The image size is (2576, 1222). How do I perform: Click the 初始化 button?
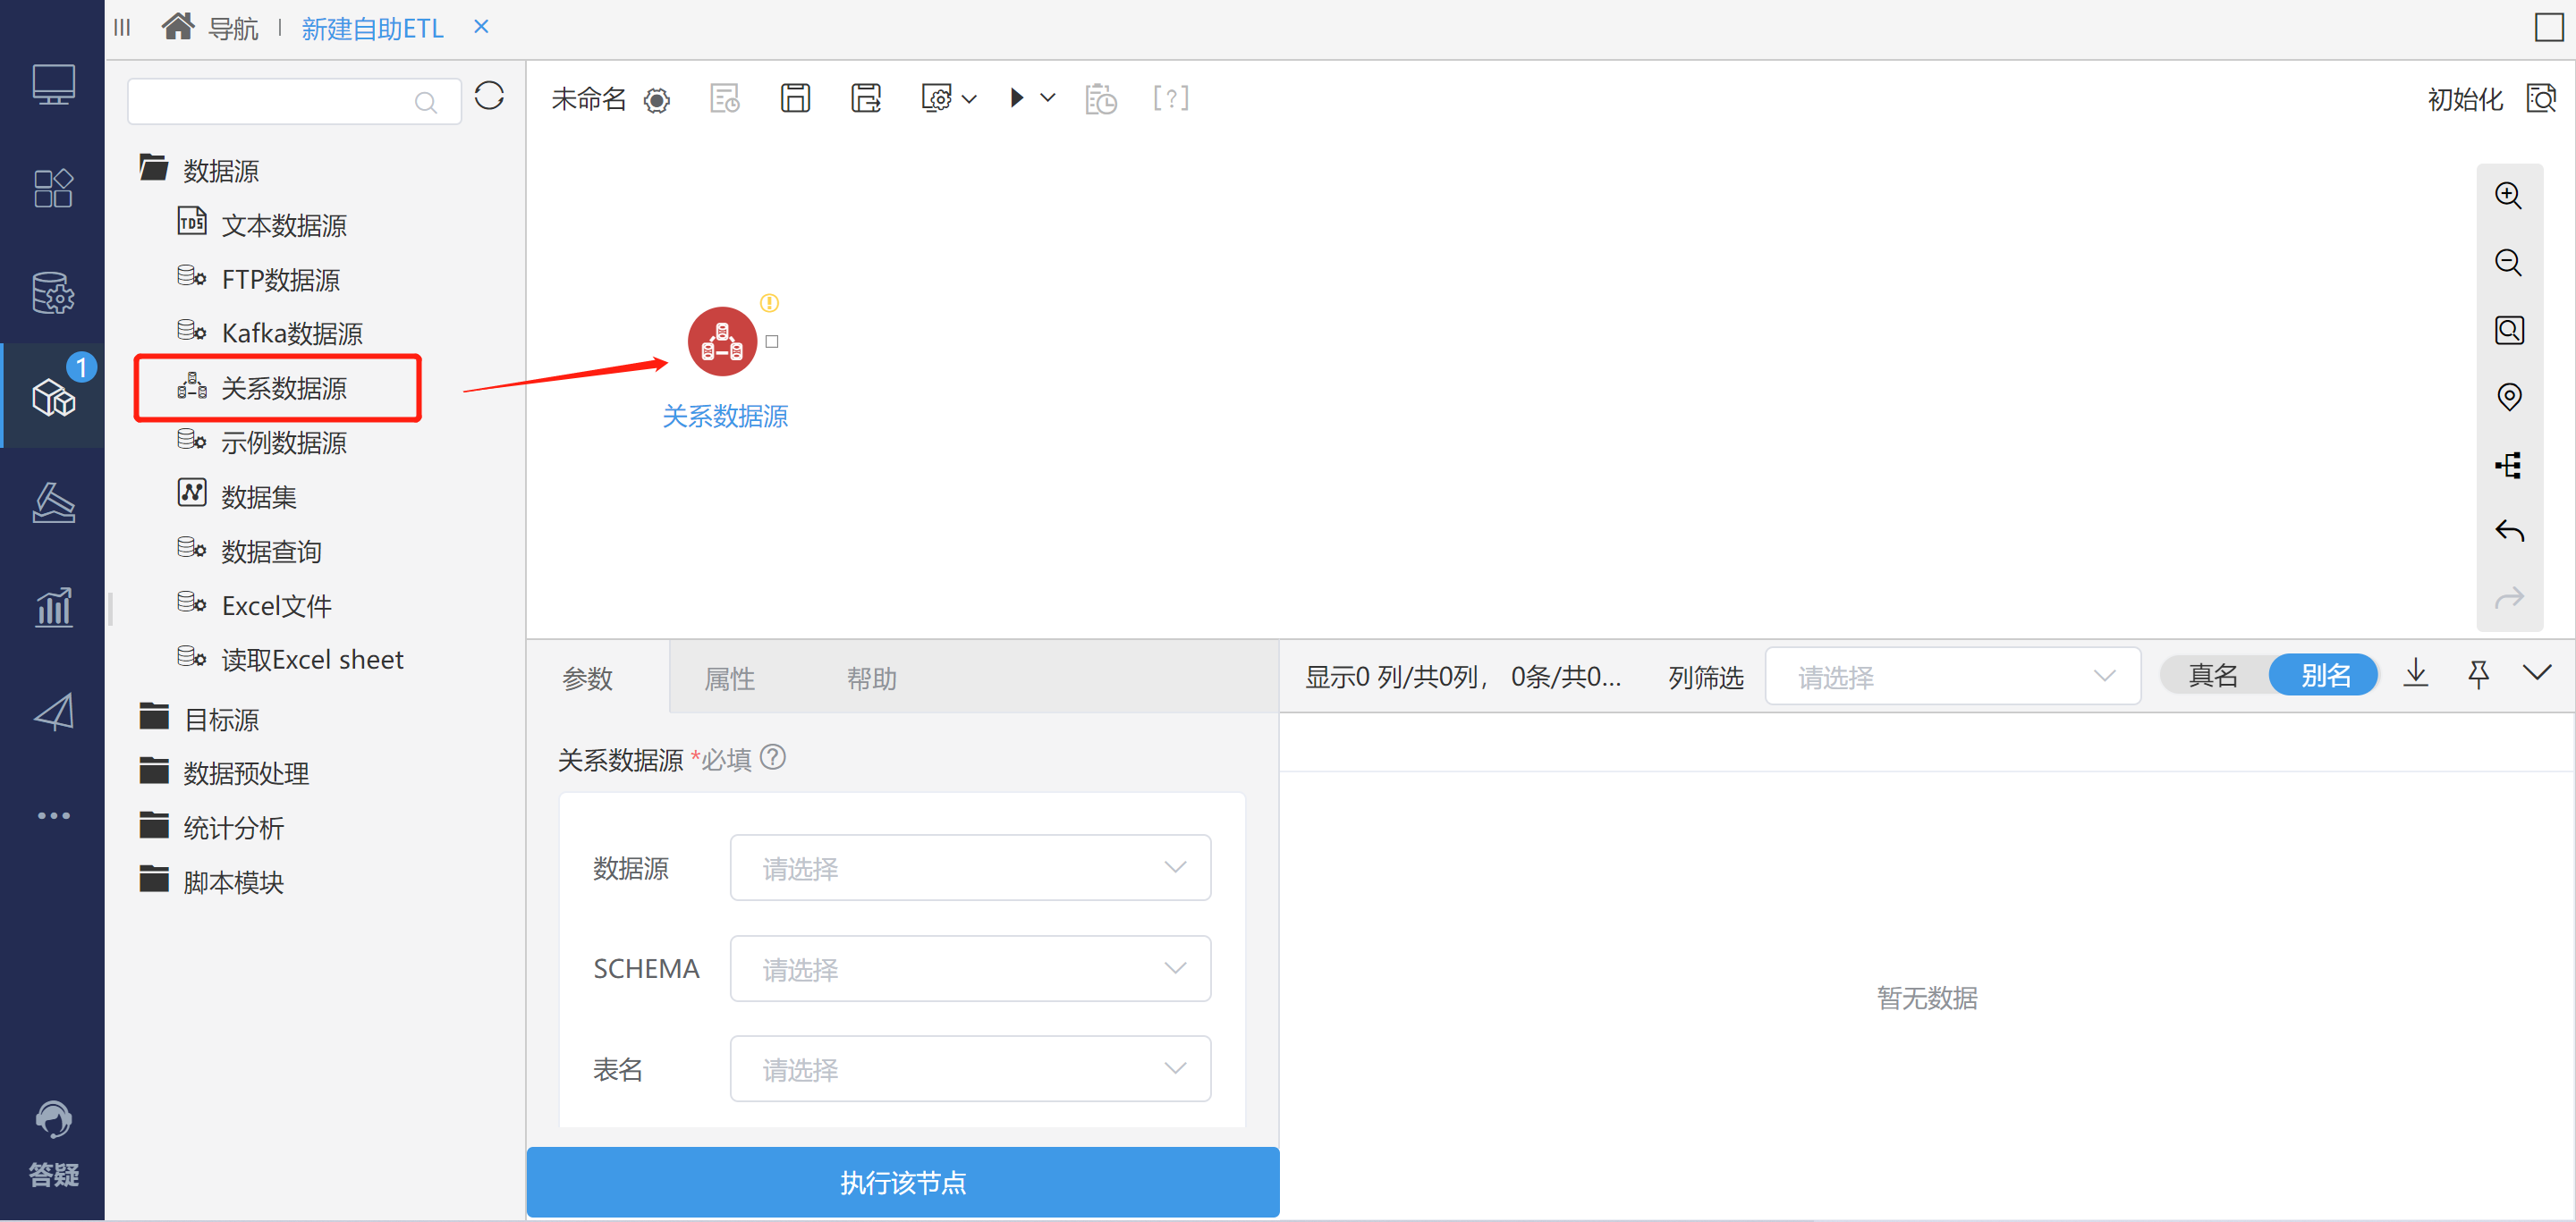(x=2465, y=99)
